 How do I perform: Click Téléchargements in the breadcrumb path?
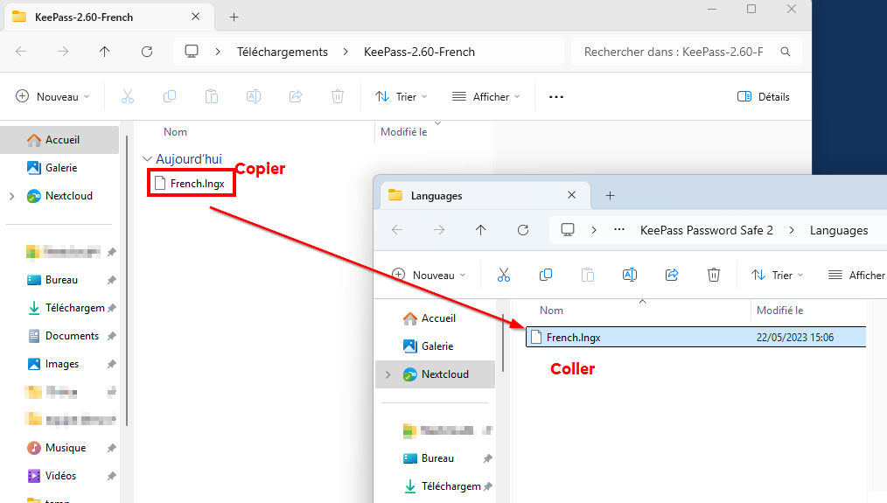tap(283, 52)
